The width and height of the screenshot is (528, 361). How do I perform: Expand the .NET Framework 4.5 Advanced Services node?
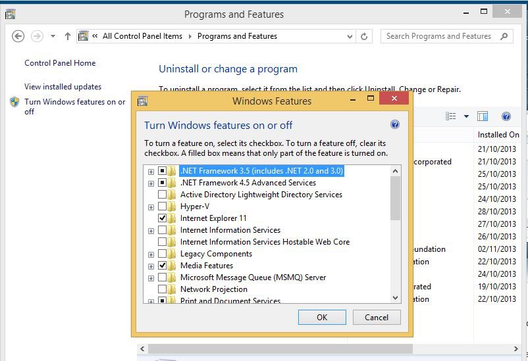point(151,183)
